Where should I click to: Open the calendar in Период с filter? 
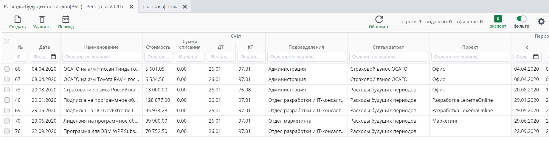coord(536,57)
